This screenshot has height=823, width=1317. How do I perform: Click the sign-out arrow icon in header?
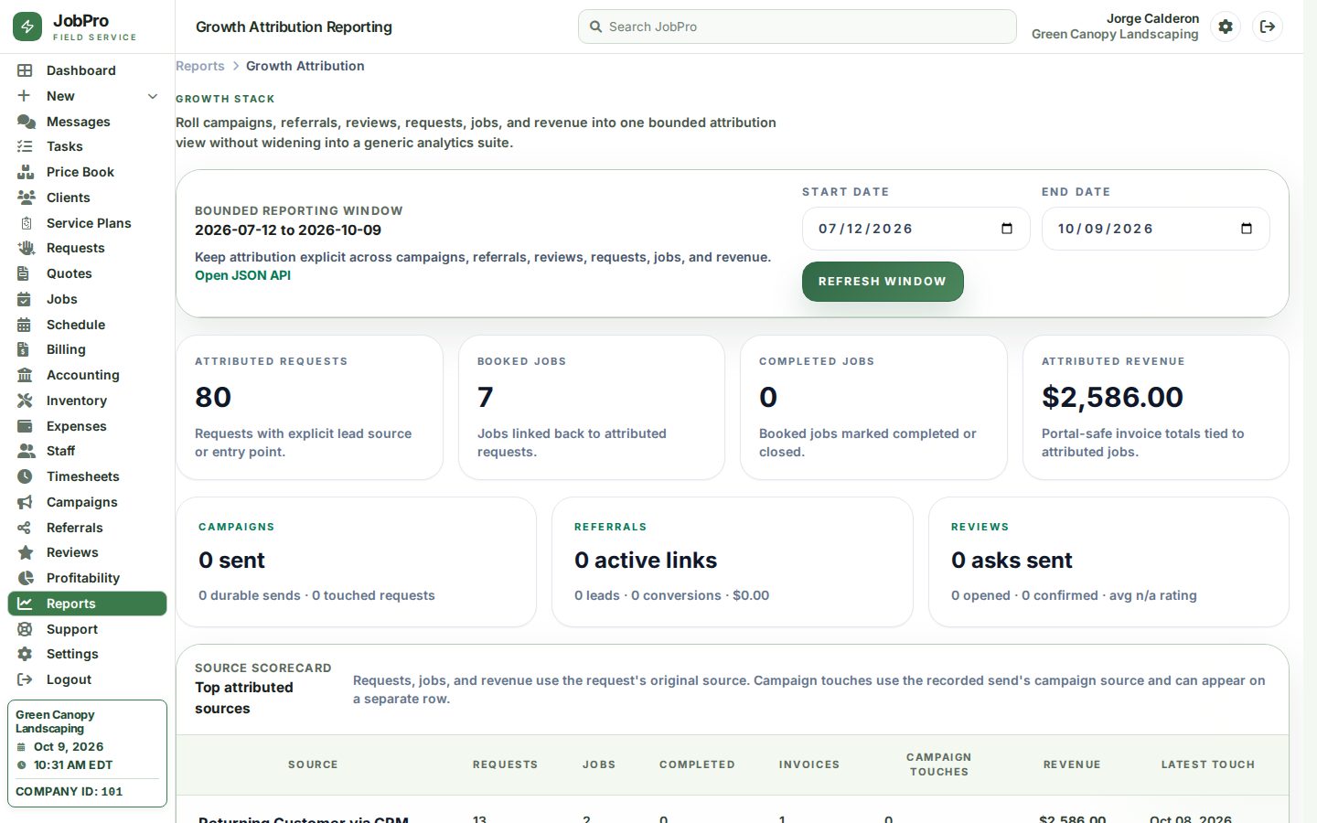1268,27
